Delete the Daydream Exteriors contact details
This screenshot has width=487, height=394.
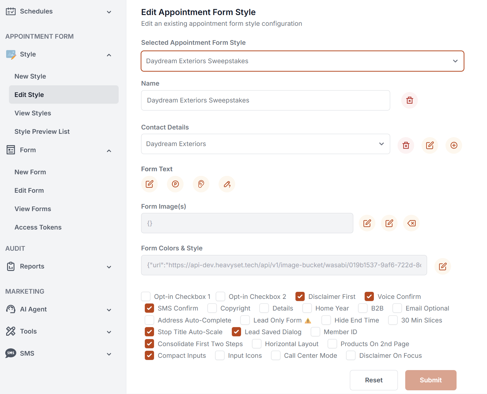(x=406, y=145)
